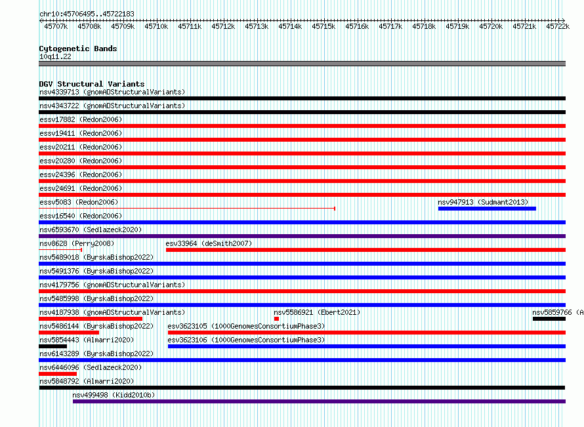The width and height of the screenshot is (584, 427).
Task: Open the nsv6446096 (Sedlazeck2020) label
Action: (x=91, y=367)
